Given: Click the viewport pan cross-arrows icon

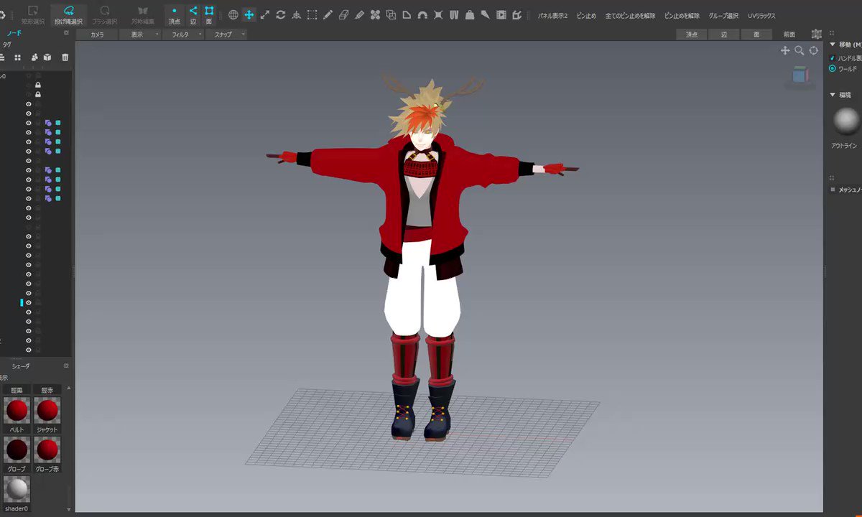Looking at the screenshot, I should pos(785,50).
